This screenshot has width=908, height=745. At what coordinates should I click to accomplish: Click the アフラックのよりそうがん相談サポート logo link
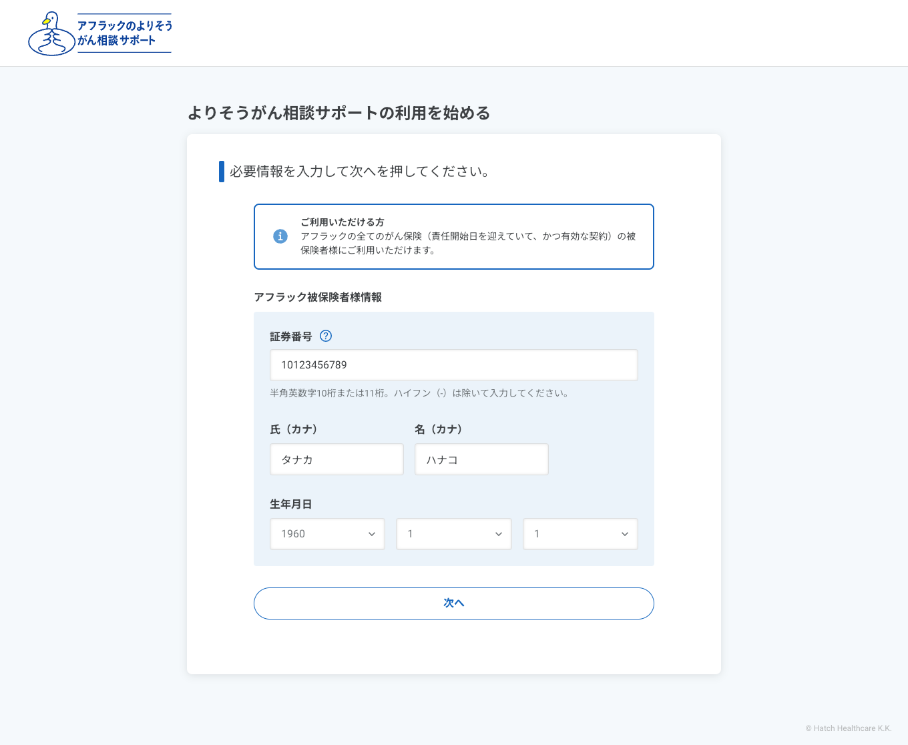[x=99, y=32]
